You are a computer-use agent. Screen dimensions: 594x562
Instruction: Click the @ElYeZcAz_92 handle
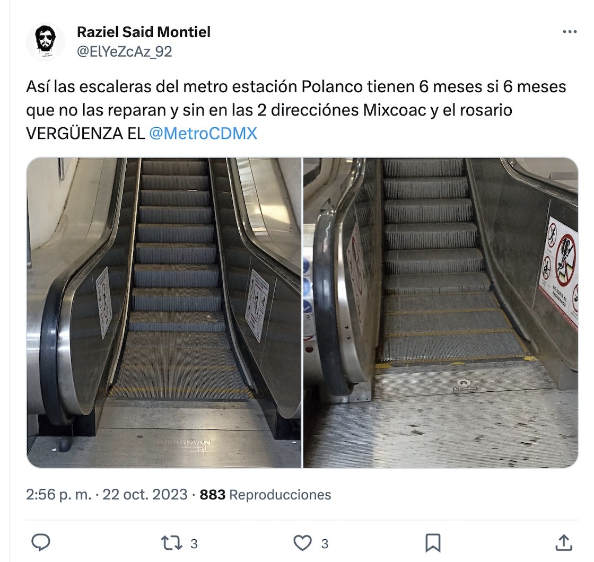pyautogui.click(x=124, y=51)
